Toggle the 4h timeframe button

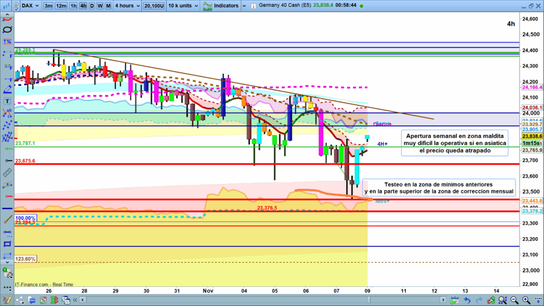[x=82, y=6]
